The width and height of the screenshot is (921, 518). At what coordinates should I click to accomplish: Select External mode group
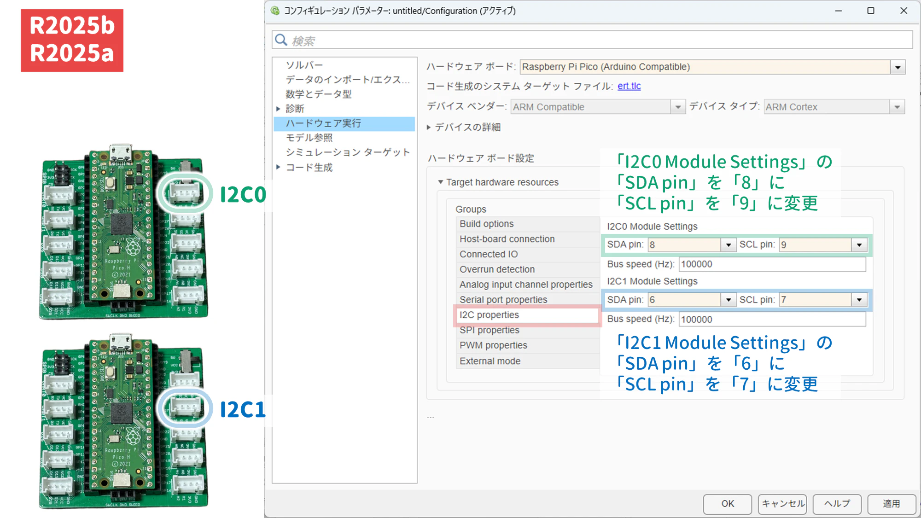[528, 361]
